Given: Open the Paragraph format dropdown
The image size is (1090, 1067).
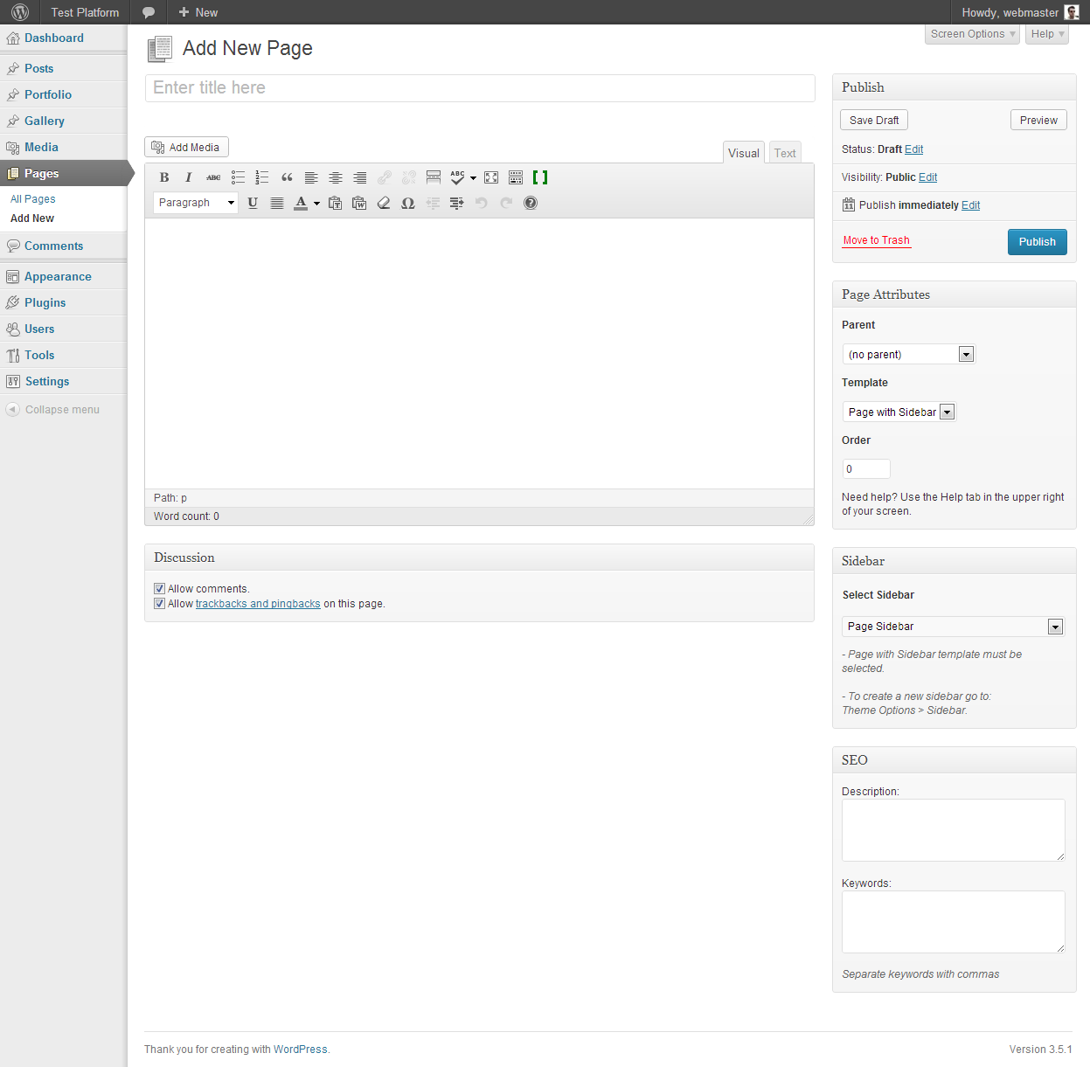Looking at the screenshot, I should [x=196, y=203].
